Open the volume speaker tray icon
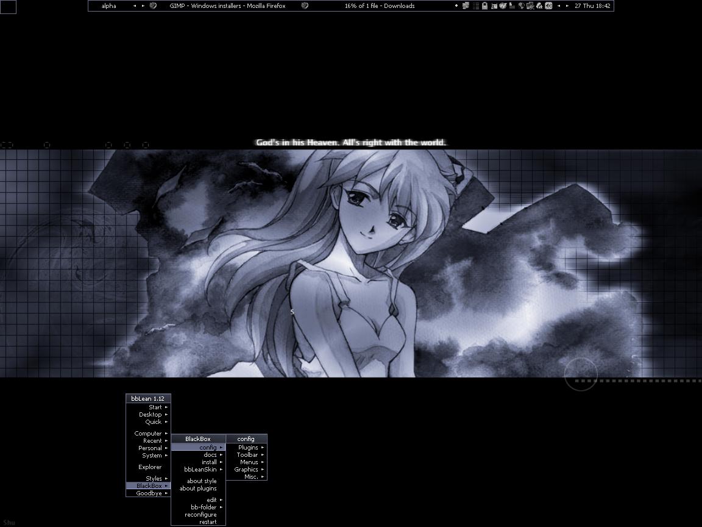Screen dimensions: 702x527 [548, 6]
